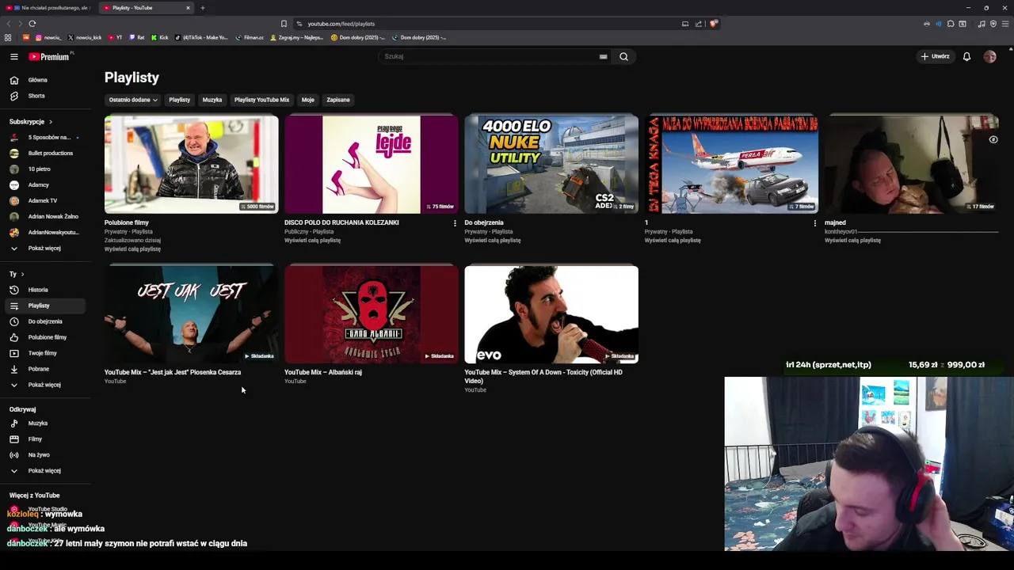Open the majned playlist thumbnail

pyautogui.click(x=911, y=165)
